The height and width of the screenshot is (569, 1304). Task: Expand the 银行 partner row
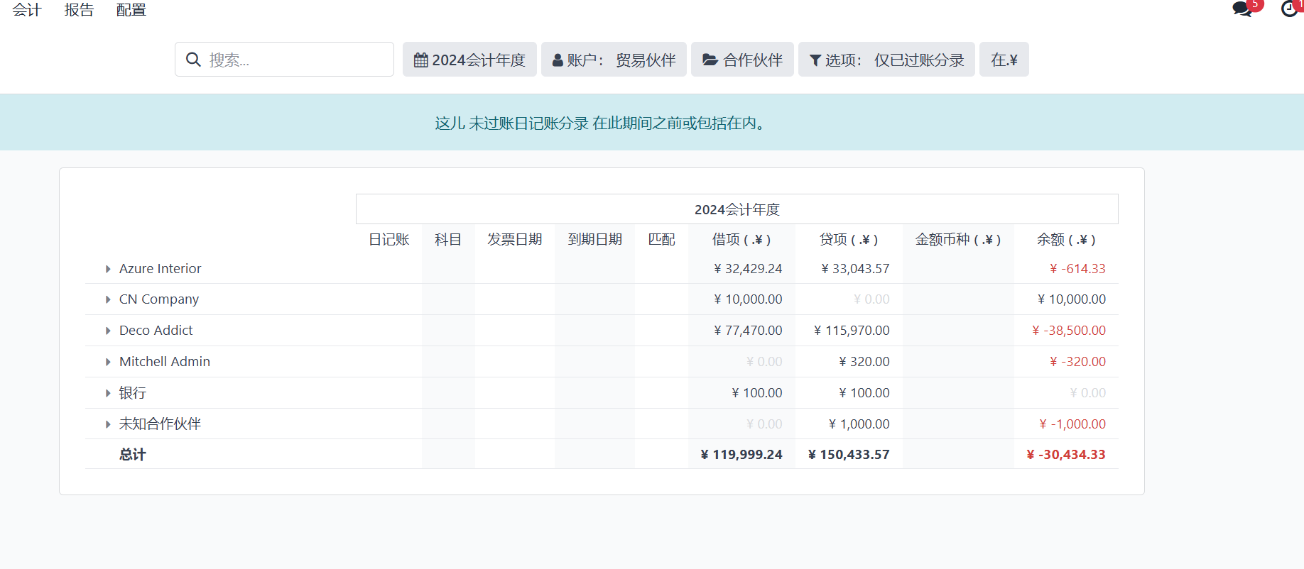(108, 393)
